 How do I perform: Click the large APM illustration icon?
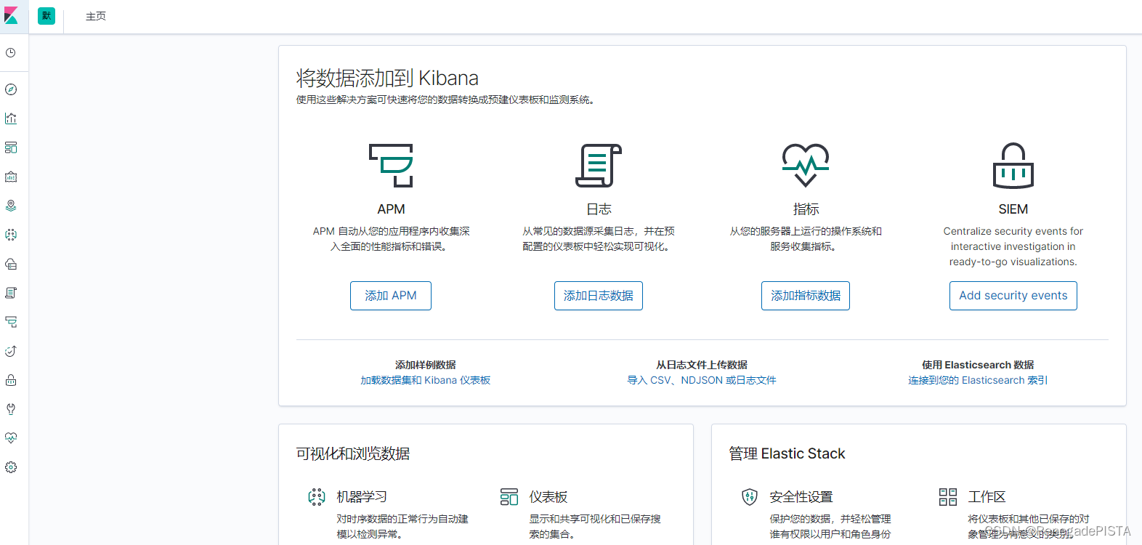pyautogui.click(x=391, y=166)
